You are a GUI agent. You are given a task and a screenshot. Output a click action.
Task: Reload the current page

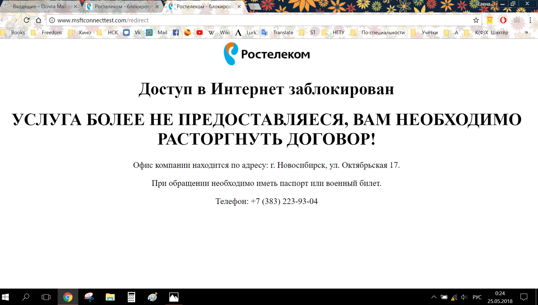pos(27,20)
